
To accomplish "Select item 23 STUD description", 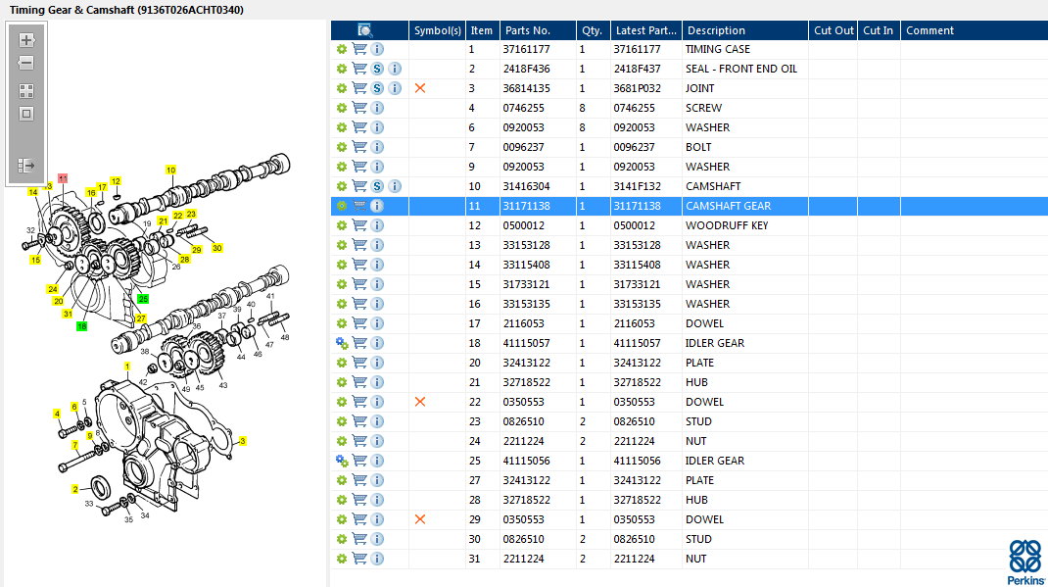I will (x=698, y=421).
